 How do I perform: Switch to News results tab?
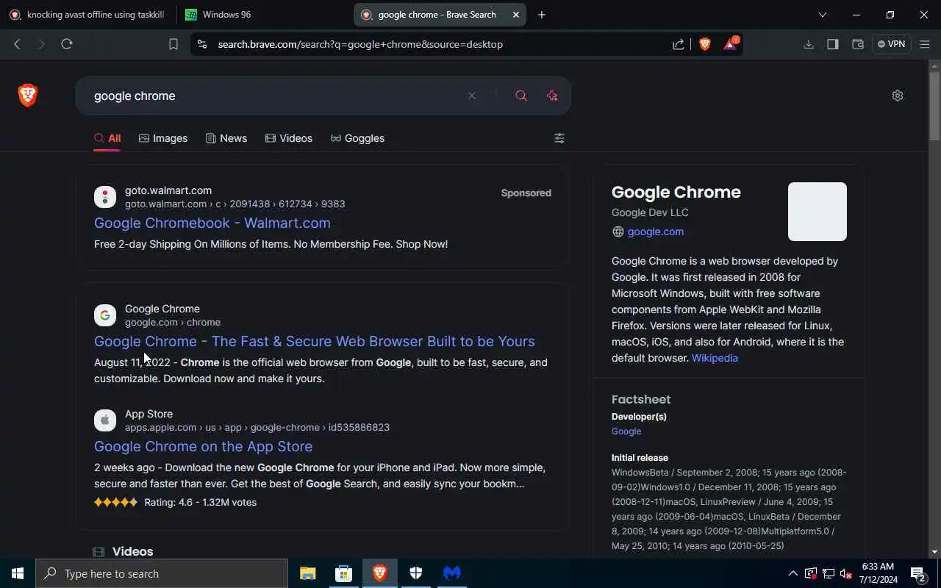[226, 138]
